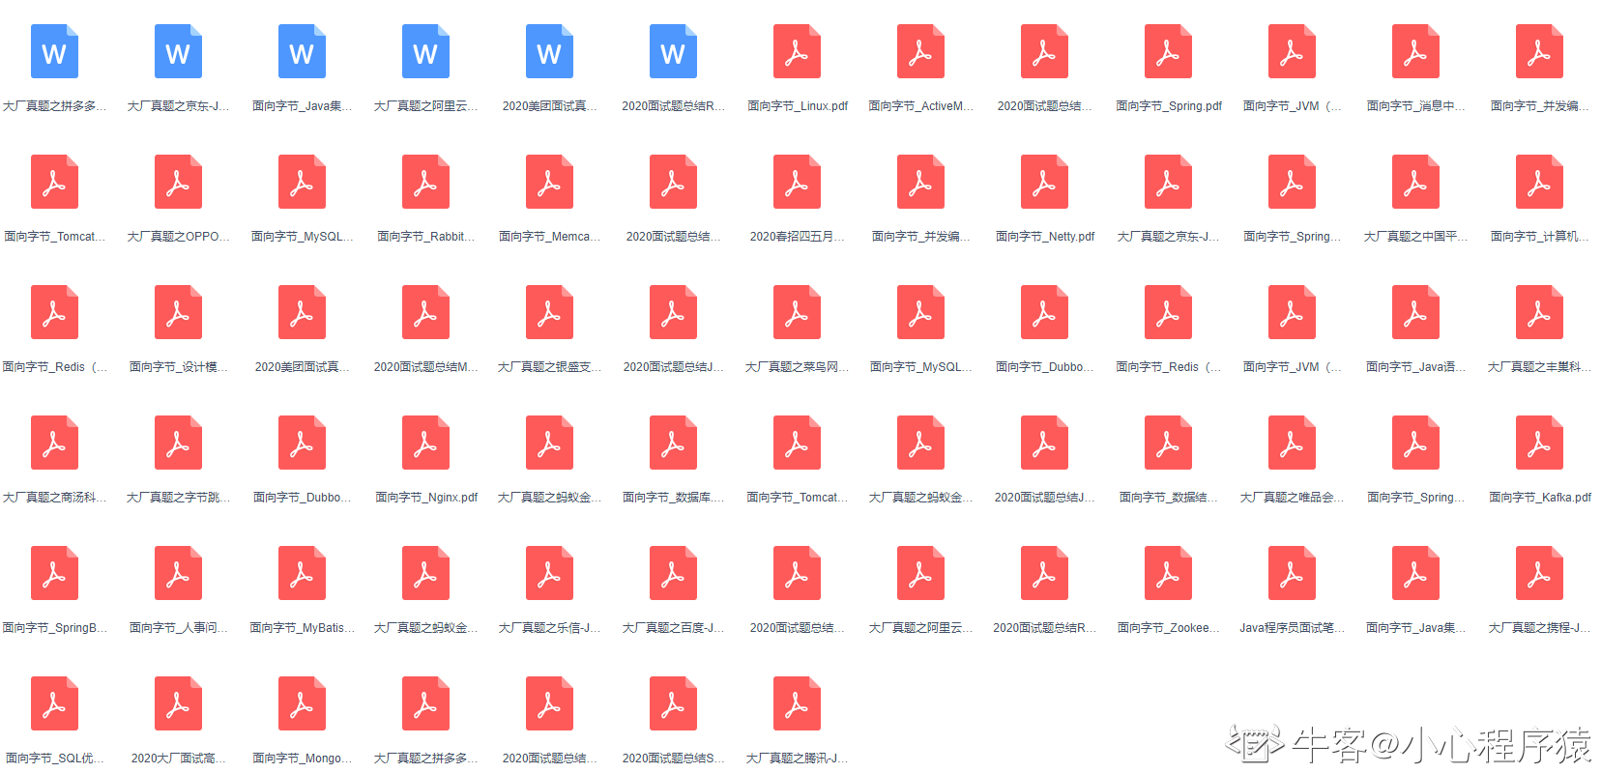
Task: Click the PDF icon for 大厂真题之中国平
Action: 1415,182
